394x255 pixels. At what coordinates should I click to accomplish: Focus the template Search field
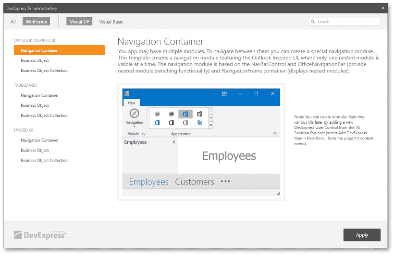[x=345, y=22]
